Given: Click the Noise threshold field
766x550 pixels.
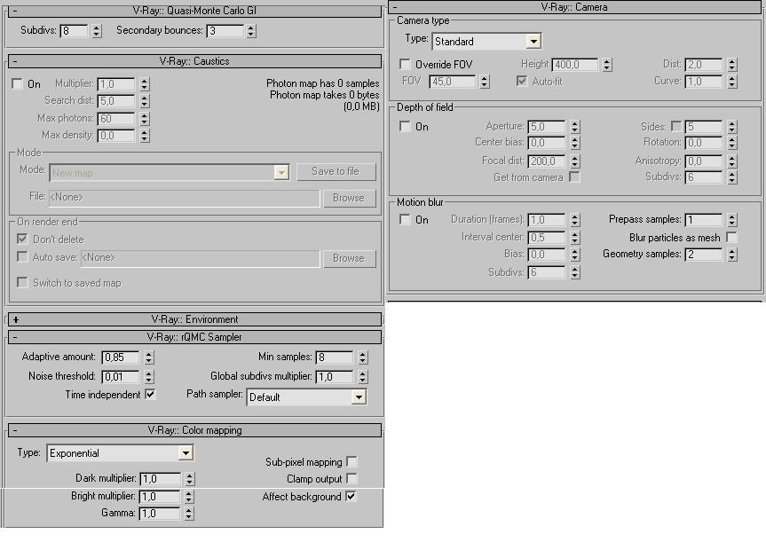Looking at the screenshot, I should coord(121,377).
